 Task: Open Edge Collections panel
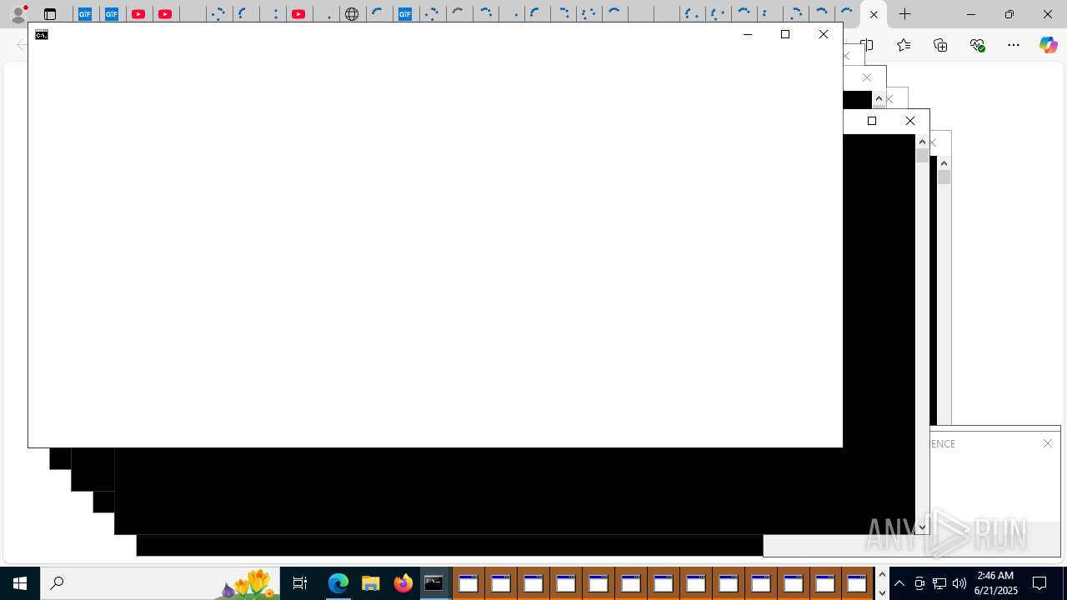940,45
